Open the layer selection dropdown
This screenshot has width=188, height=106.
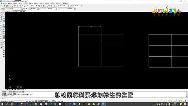click(x=13, y=9)
